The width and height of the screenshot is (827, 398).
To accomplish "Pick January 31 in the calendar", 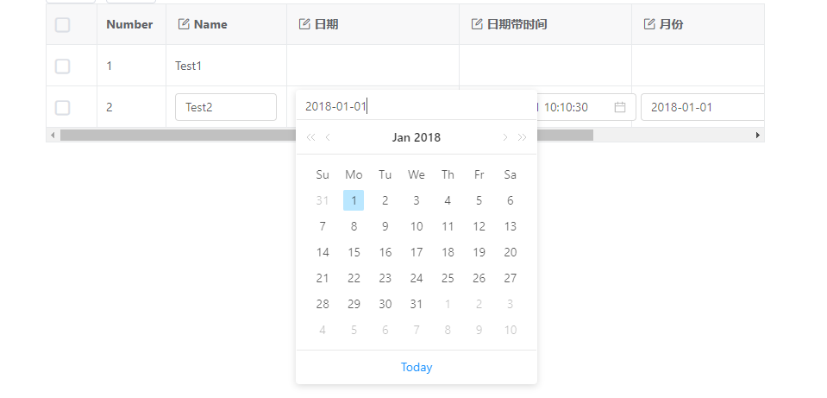I will tap(417, 304).
